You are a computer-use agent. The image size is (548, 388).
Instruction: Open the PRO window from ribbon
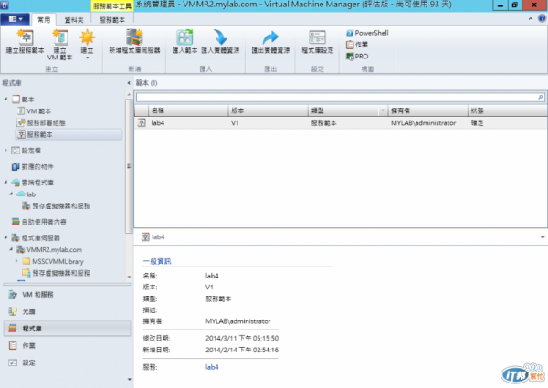point(357,57)
